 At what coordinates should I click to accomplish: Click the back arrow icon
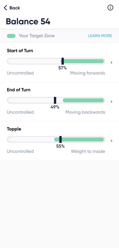(5, 8)
